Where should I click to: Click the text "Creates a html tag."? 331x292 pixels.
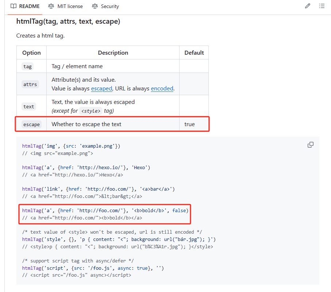click(x=41, y=36)
